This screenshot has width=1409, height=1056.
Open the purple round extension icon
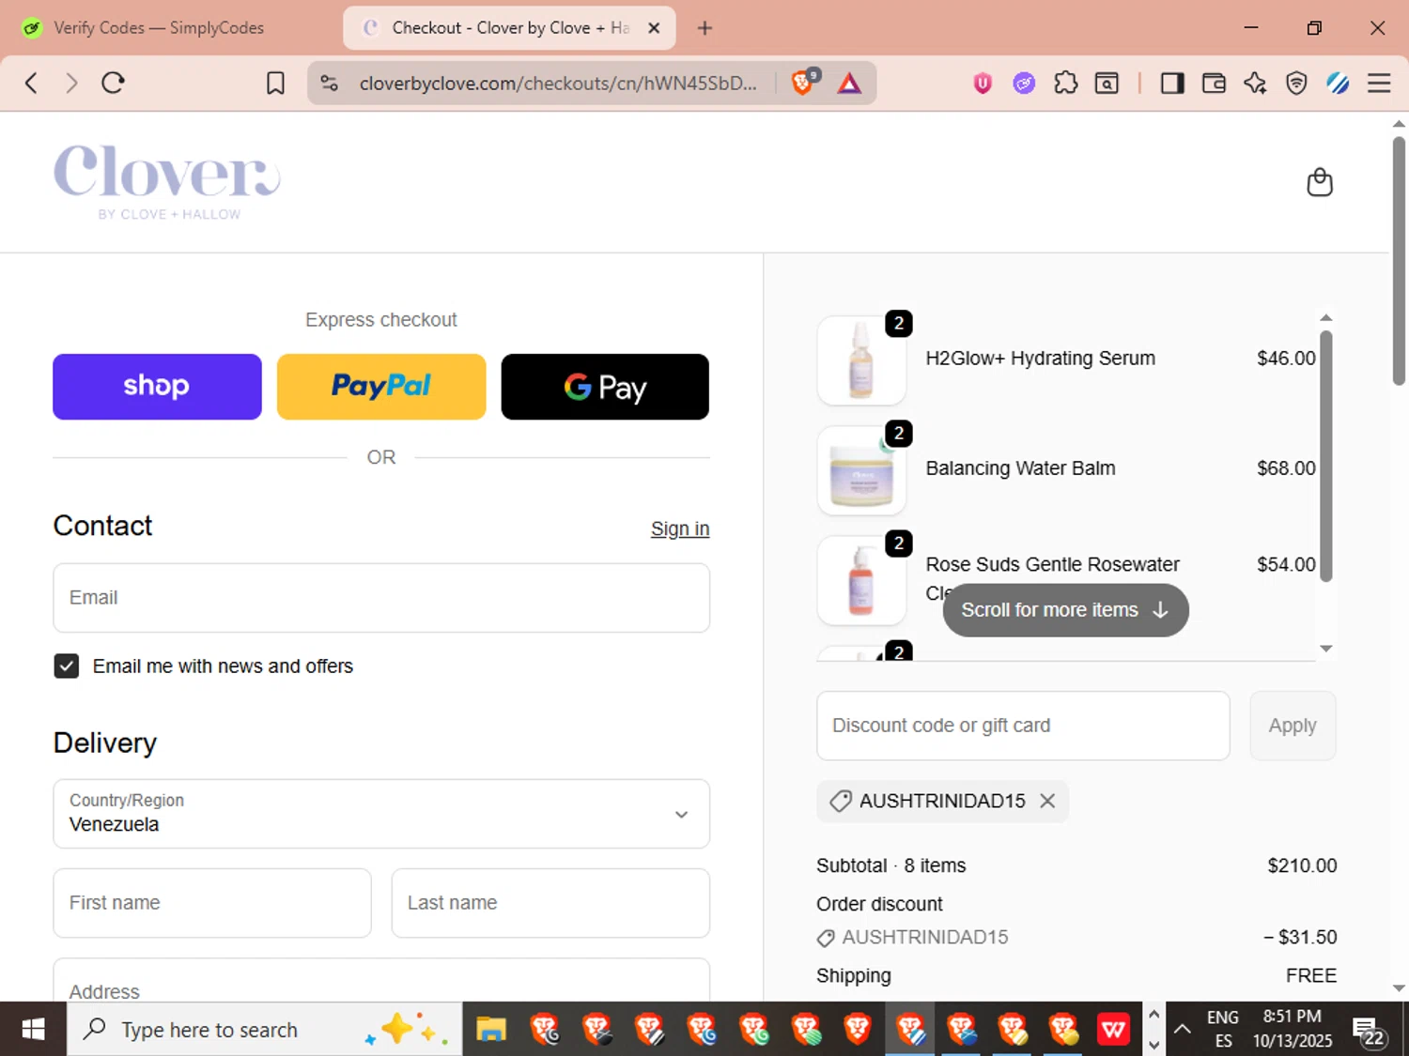pos(1024,84)
